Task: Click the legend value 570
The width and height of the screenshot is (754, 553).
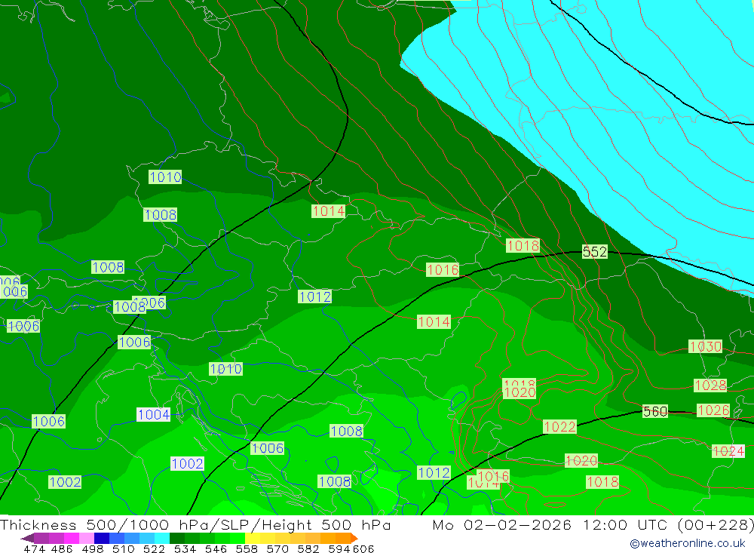Action: tap(277, 549)
